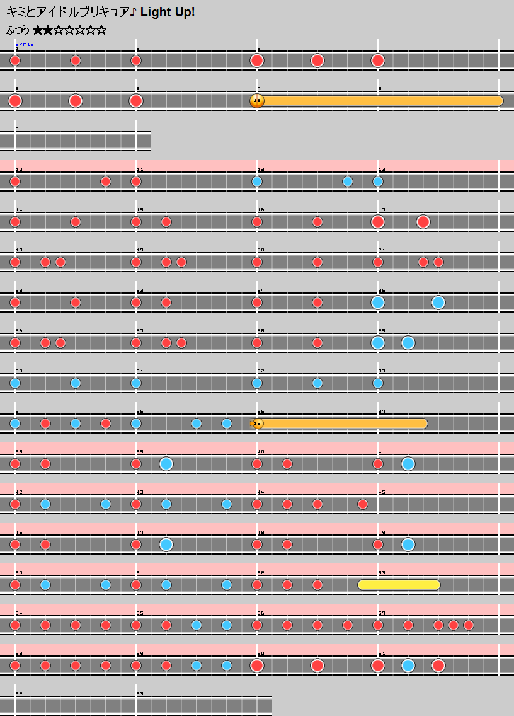Select the big red note starting measure 3
This screenshot has height=716, width=514.
pyautogui.click(x=256, y=61)
